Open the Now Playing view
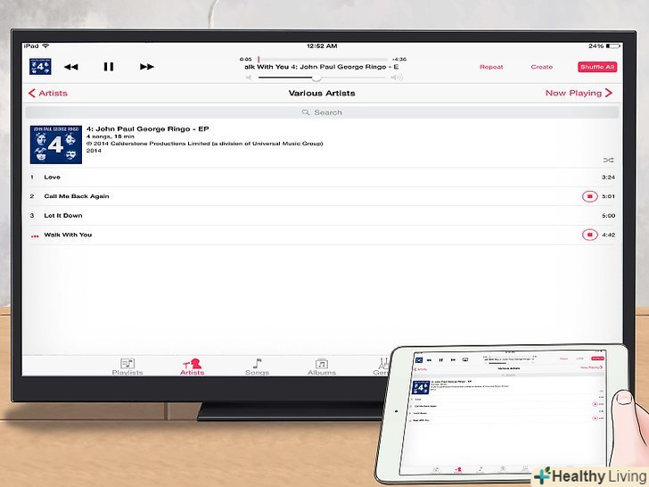This screenshot has height=487, width=649. [x=579, y=93]
